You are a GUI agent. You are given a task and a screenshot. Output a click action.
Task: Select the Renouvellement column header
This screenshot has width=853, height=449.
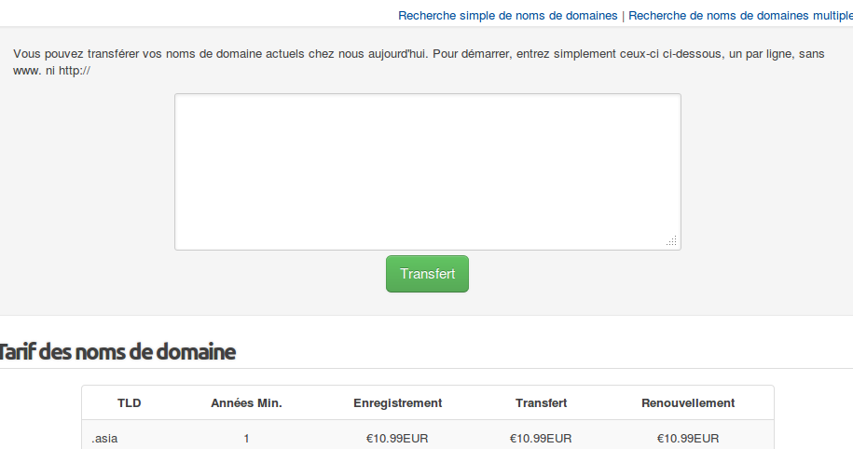(688, 402)
